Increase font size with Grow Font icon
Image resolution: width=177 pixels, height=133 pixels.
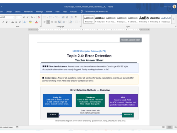click(24, 17)
